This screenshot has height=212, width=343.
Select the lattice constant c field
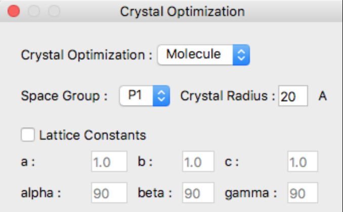(303, 163)
